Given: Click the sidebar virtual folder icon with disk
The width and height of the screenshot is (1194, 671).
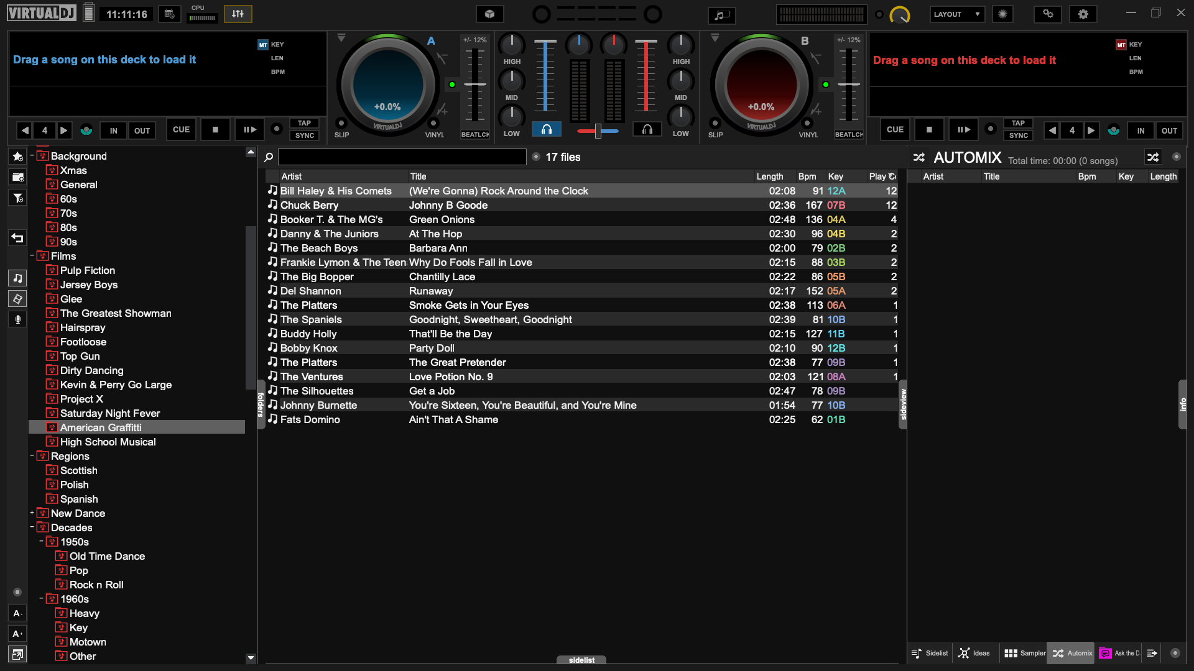Looking at the screenshot, I should pyautogui.click(x=18, y=177).
